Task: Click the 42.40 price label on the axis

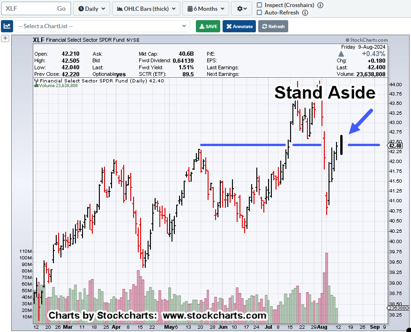Action: click(394, 146)
